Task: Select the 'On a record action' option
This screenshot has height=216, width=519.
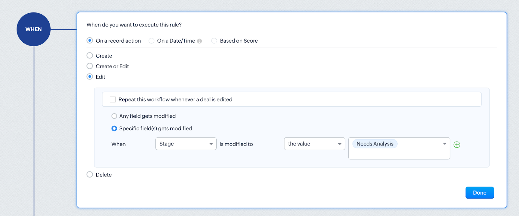Action: click(x=90, y=41)
